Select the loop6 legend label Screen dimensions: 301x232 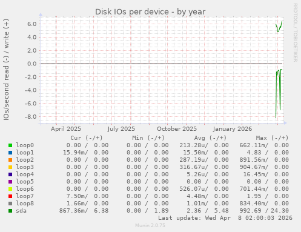point(25,189)
